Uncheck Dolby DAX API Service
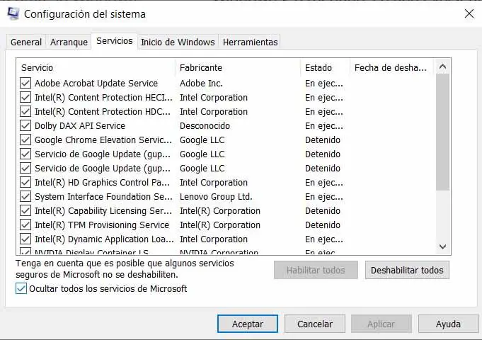 (x=26, y=126)
